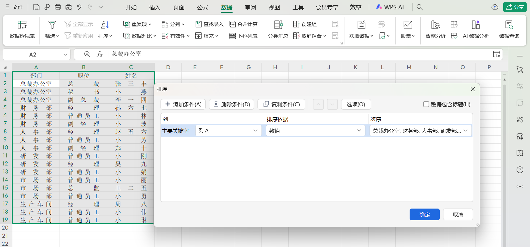Click the insert function fx icon
The width and height of the screenshot is (530, 247).
(x=100, y=54)
